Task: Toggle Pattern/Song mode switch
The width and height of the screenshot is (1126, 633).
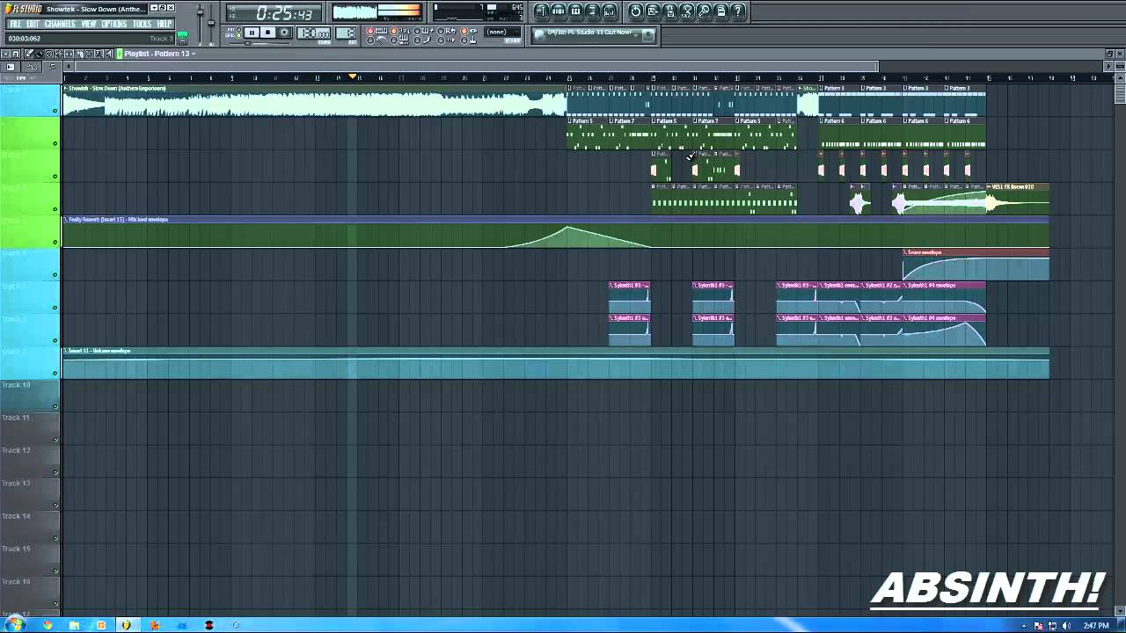Action: pos(238,33)
